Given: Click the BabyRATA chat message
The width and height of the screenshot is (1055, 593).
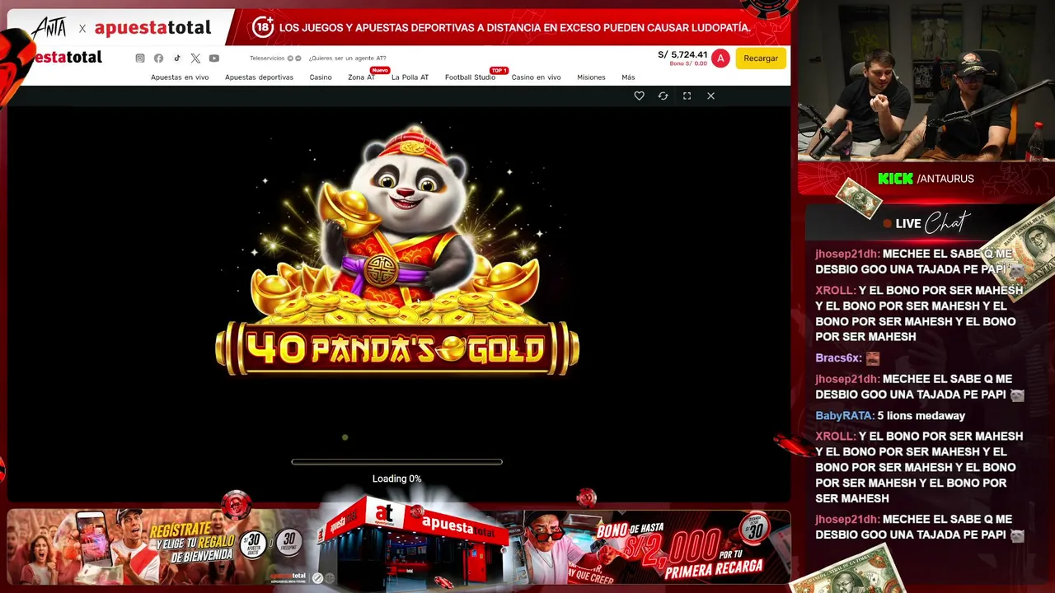Looking at the screenshot, I should [x=890, y=416].
